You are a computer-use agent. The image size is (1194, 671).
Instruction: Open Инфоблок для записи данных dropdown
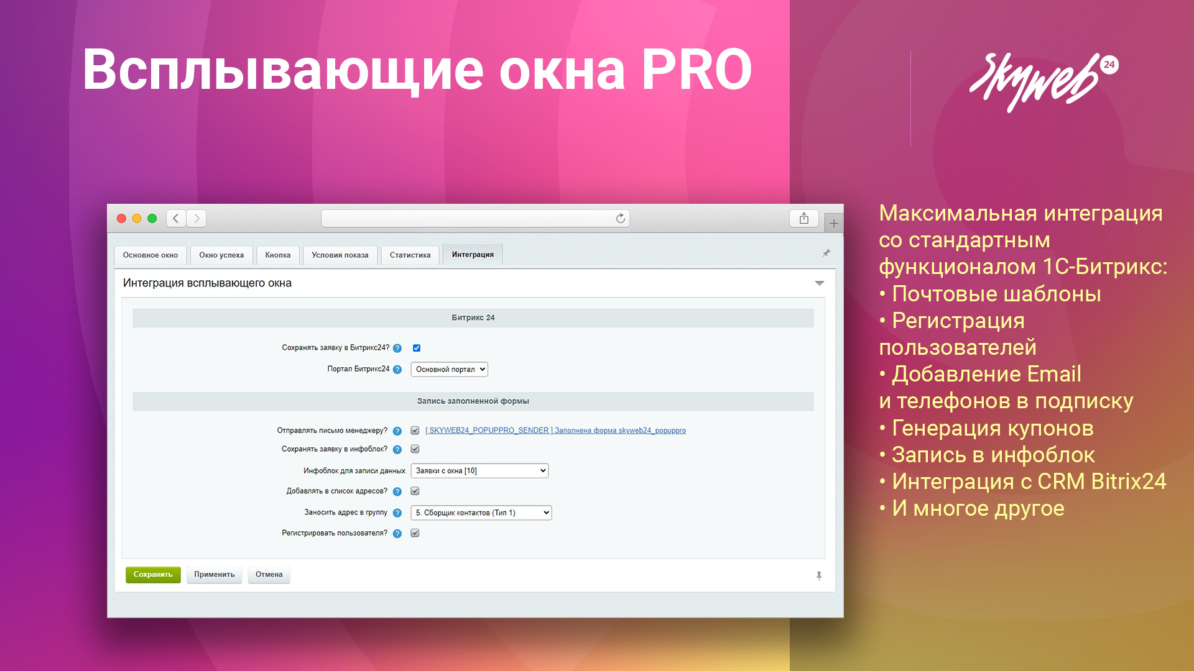479,471
